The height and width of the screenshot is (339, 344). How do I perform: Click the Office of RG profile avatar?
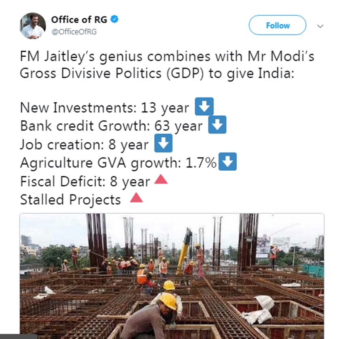(x=32, y=26)
